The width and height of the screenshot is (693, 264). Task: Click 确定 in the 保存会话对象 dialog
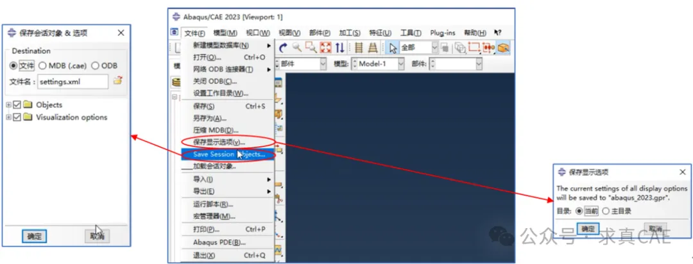tap(35, 236)
